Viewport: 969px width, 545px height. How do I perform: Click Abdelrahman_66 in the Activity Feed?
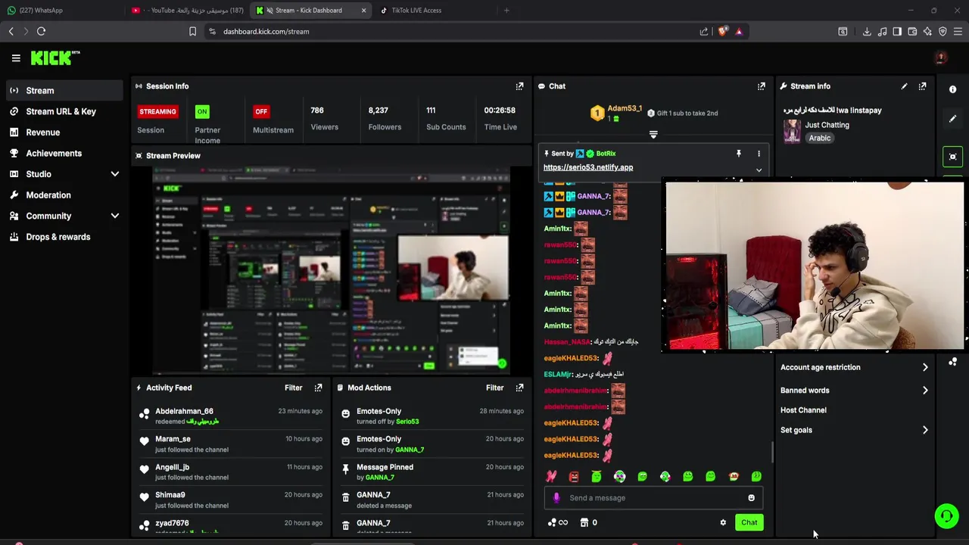(x=184, y=411)
